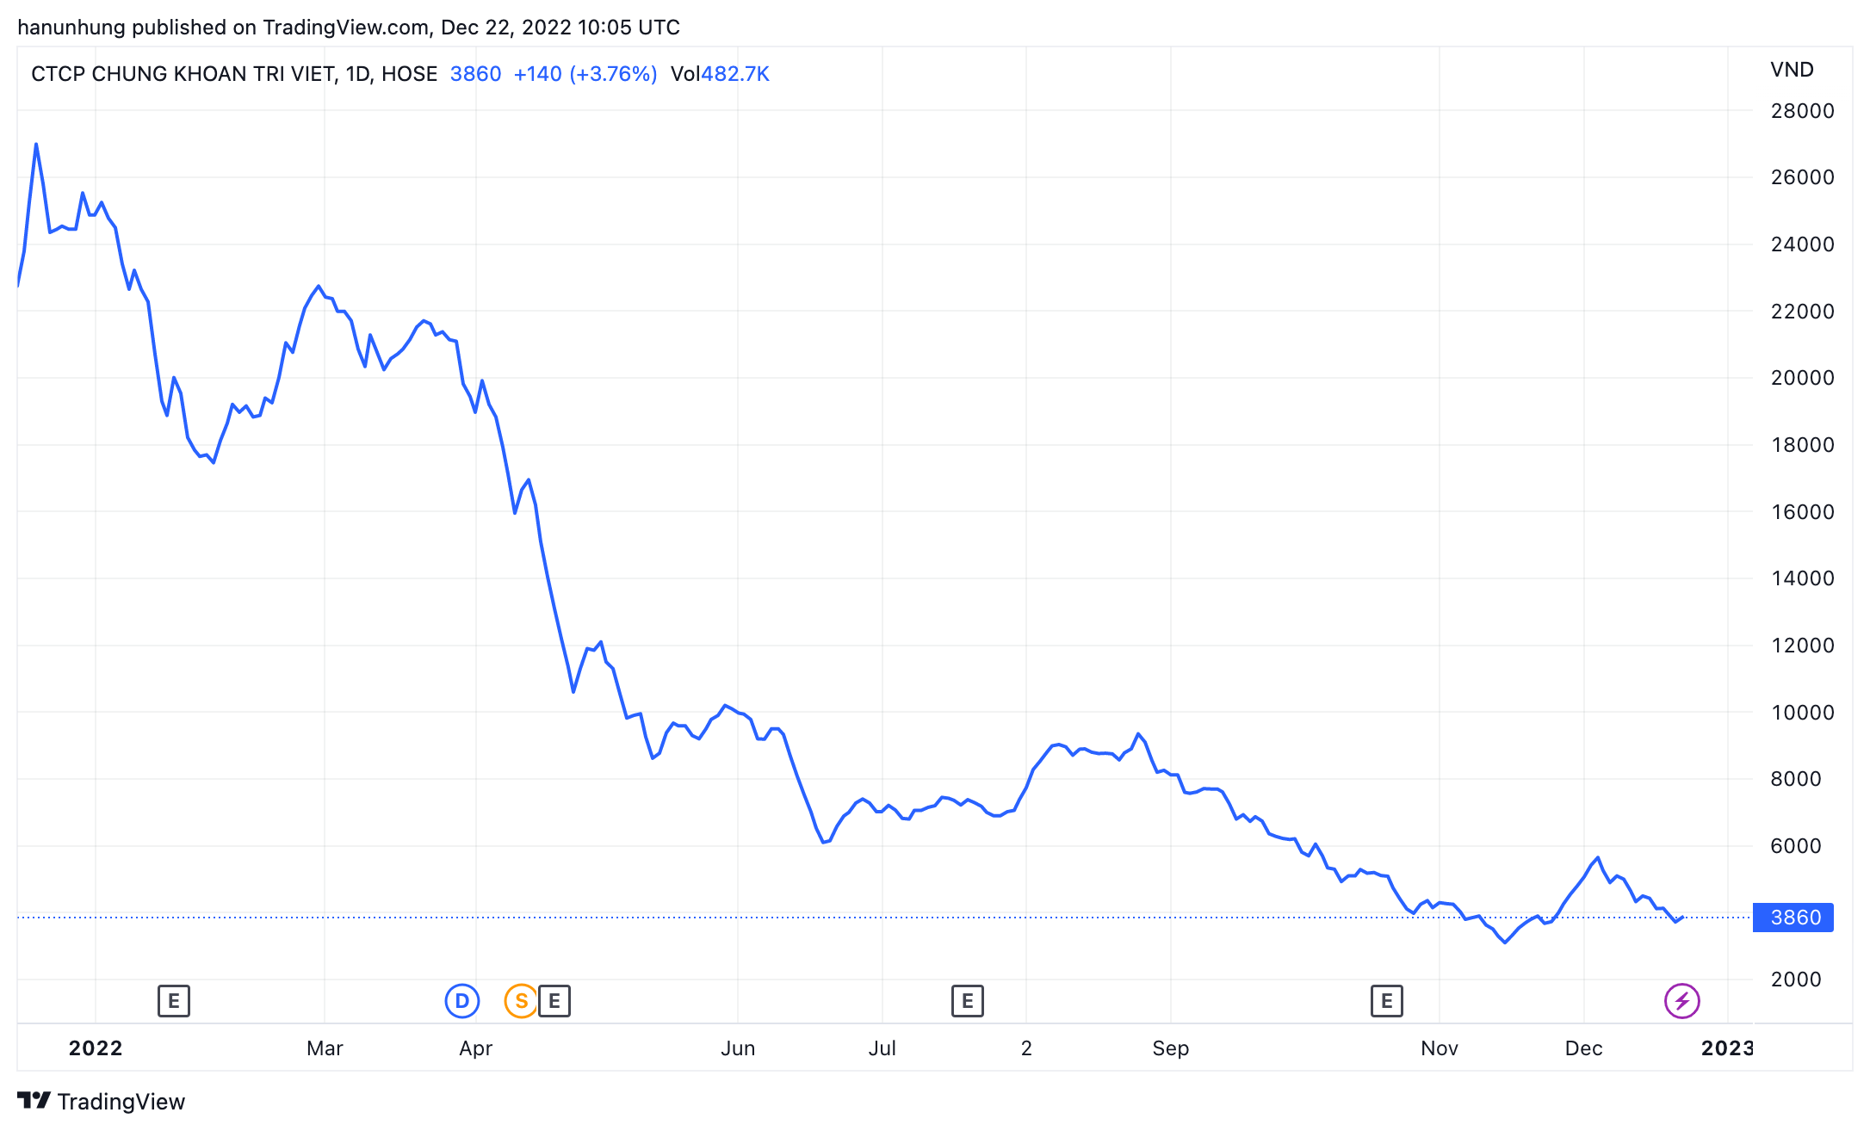Image resolution: width=1870 pixels, height=1131 pixels.
Task: Click the purple lightning bolt marker
Action: (x=1682, y=1001)
